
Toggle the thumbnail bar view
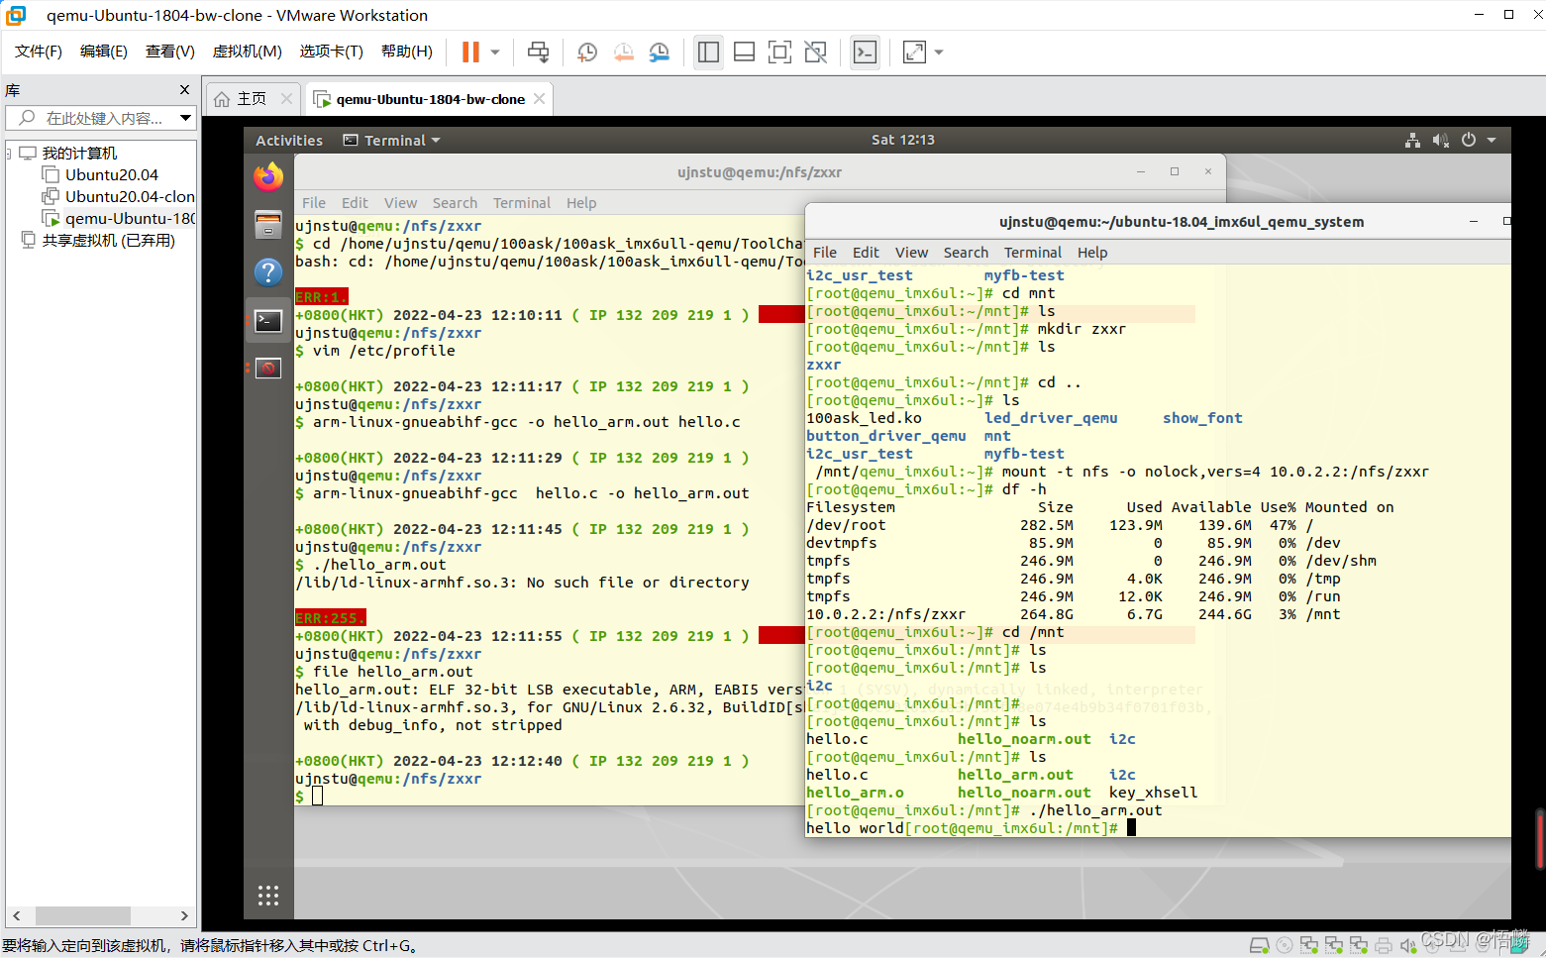[744, 52]
